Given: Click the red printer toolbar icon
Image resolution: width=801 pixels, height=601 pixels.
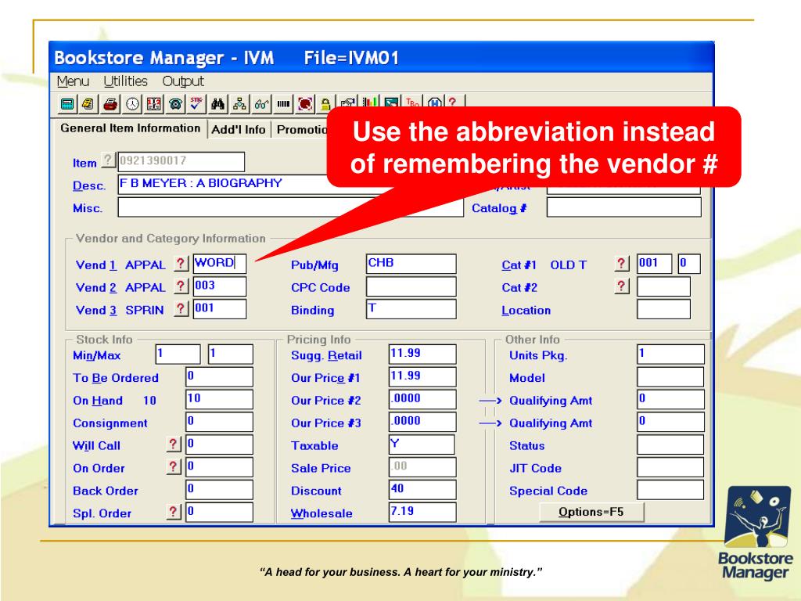Looking at the screenshot, I should point(110,104).
